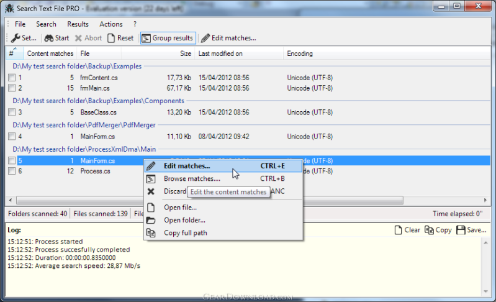496x302 pixels.
Task: Clear the log
Action: click(x=407, y=230)
